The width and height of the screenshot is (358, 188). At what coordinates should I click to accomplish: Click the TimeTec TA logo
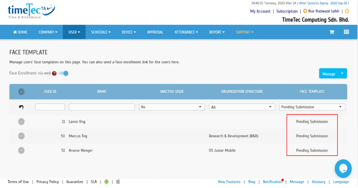pyautogui.click(x=31, y=11)
